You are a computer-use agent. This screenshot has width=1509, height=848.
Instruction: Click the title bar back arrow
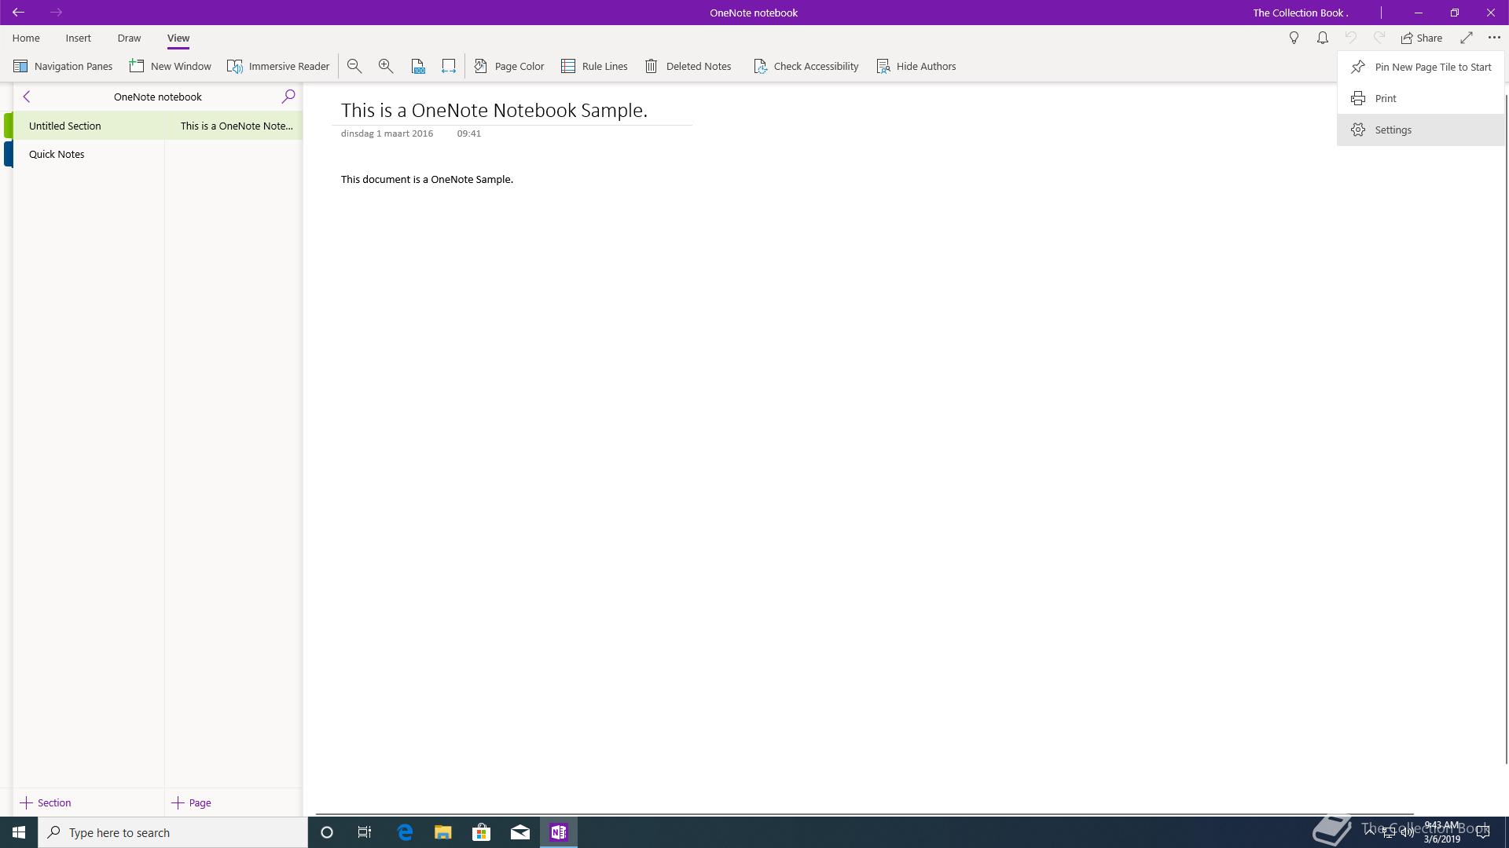pos(18,13)
